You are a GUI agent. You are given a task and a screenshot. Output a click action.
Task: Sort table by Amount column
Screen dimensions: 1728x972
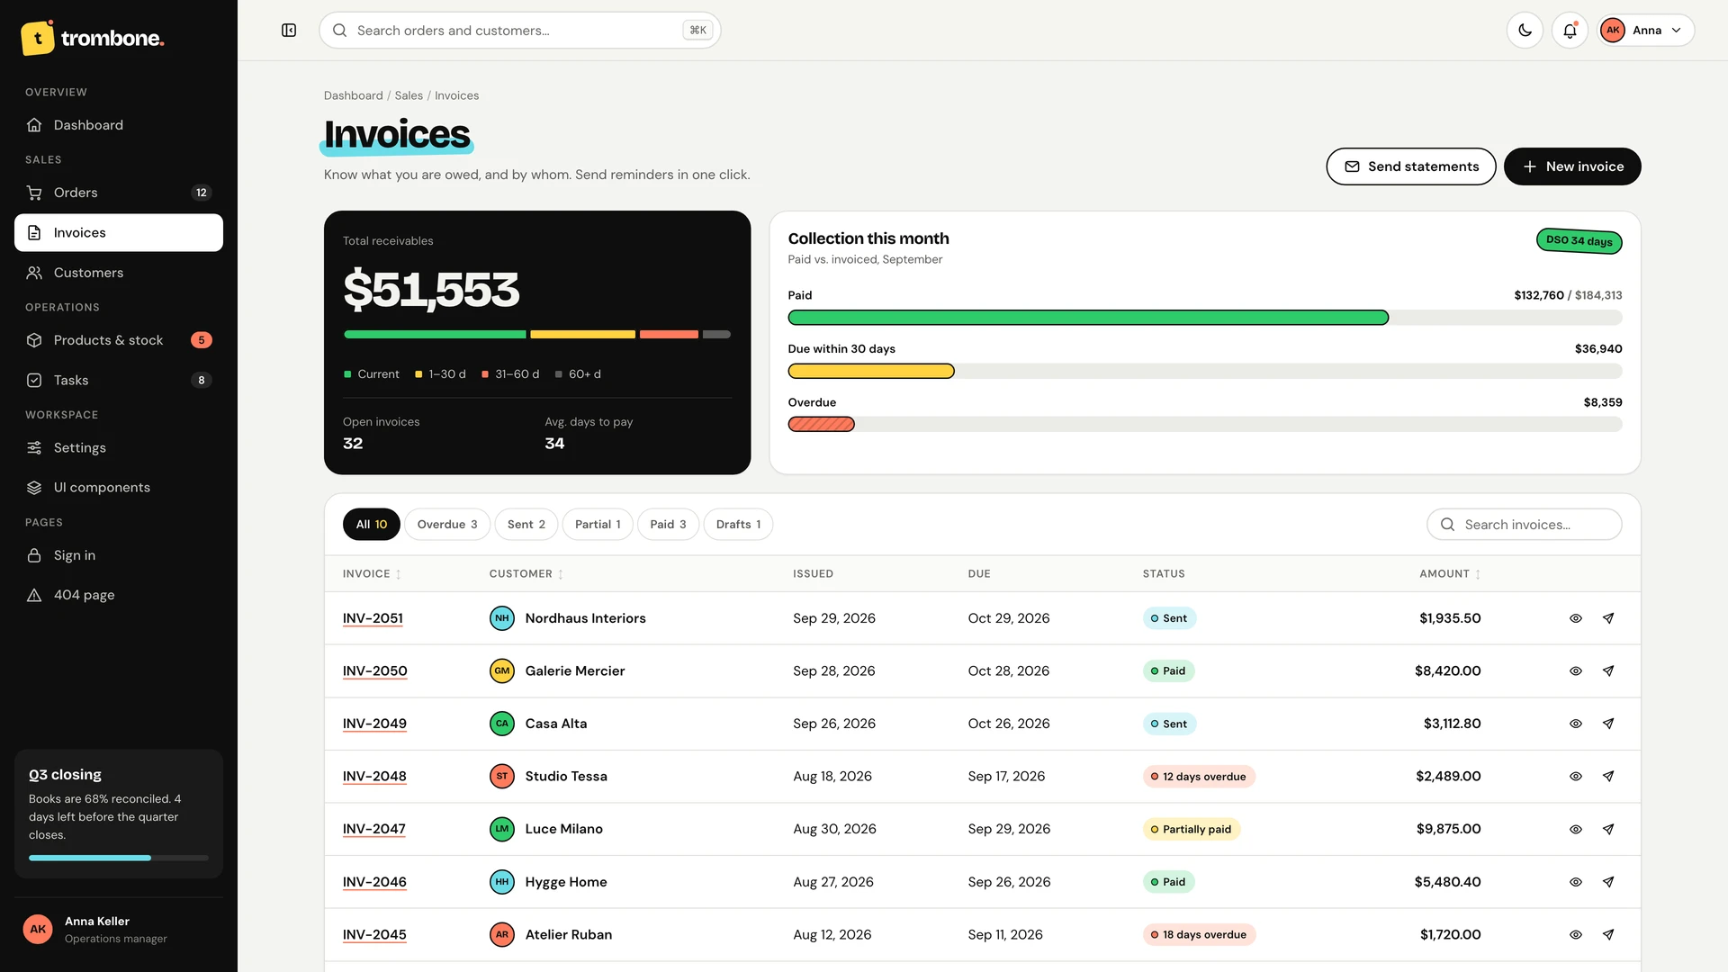coord(1449,574)
